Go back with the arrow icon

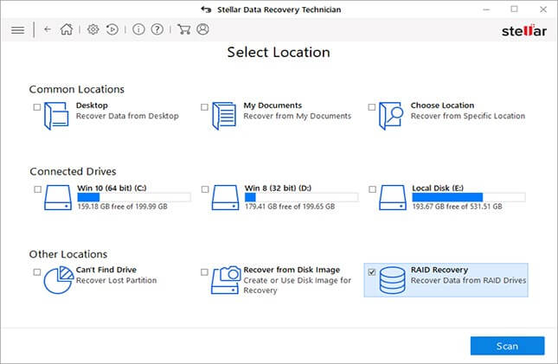(x=48, y=29)
